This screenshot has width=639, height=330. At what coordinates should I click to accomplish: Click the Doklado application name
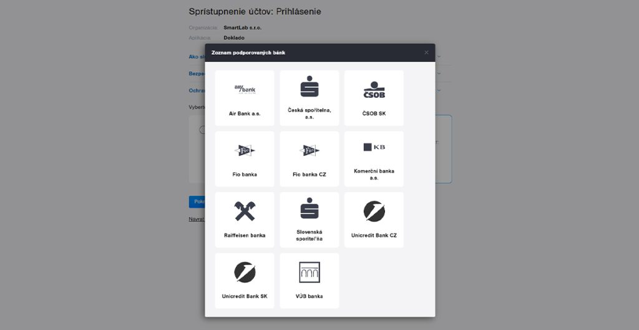(x=234, y=37)
